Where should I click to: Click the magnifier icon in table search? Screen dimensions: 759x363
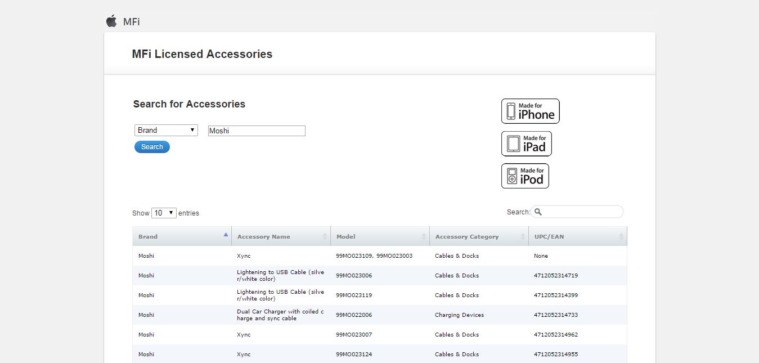pyautogui.click(x=538, y=212)
